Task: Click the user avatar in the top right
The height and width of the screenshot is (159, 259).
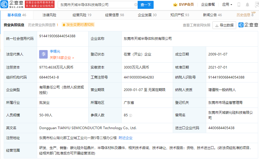Action: 256,5
